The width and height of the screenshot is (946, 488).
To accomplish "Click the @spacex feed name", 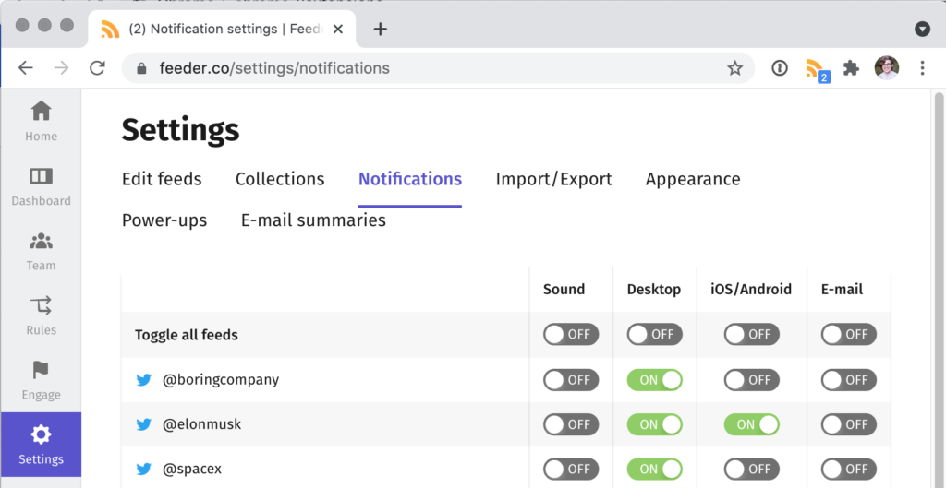I will 192,470.
